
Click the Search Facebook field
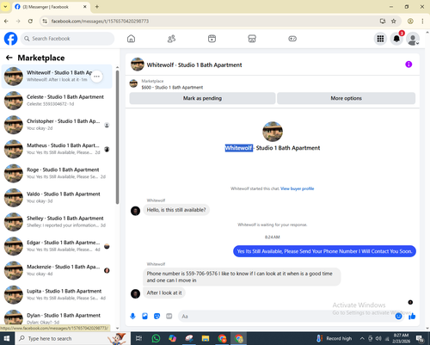click(x=67, y=39)
